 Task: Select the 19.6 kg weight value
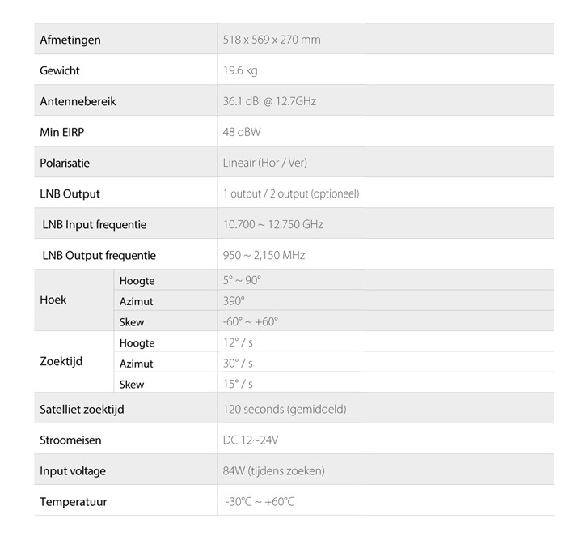240,70
